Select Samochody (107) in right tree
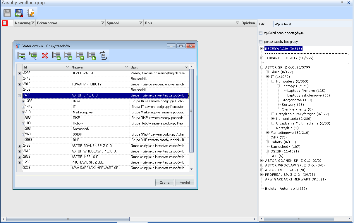The width and height of the screenshot is (354, 223). click(286, 147)
